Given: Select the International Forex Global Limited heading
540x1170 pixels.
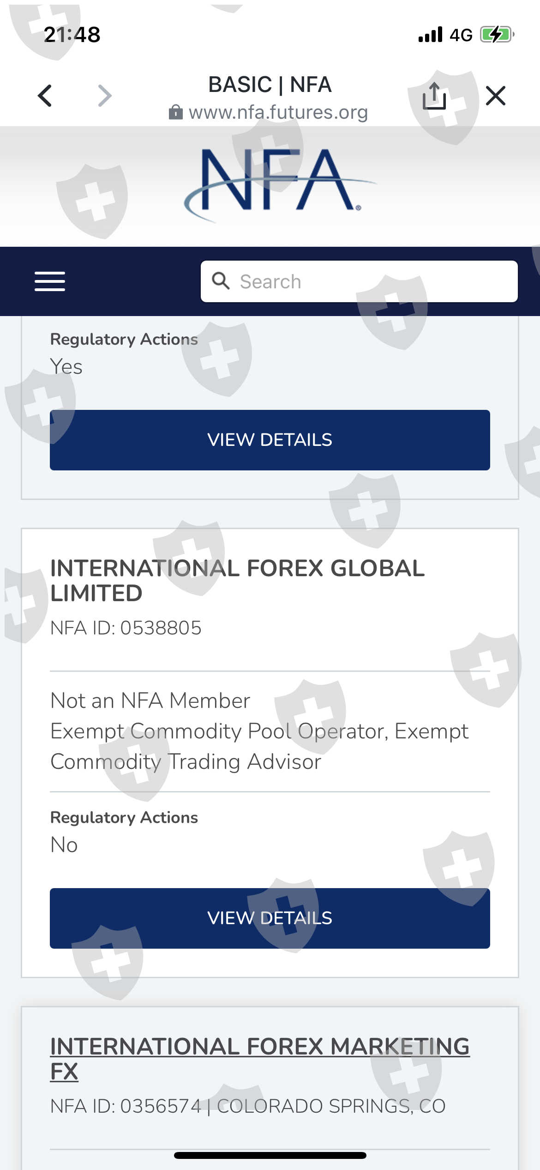Looking at the screenshot, I should (x=237, y=580).
